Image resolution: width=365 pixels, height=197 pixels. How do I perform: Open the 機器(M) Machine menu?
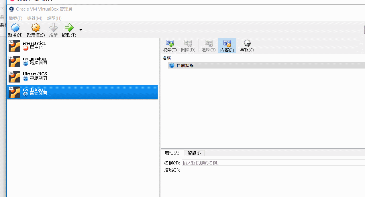35,18
